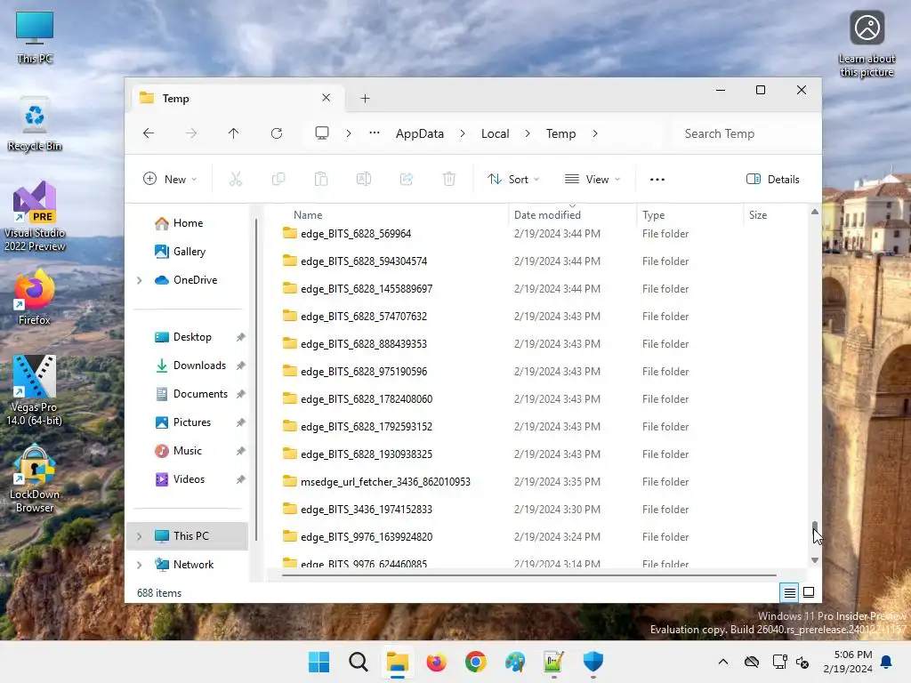Open chevron after AppData in breadcrumb
The width and height of the screenshot is (911, 683).
pos(463,133)
